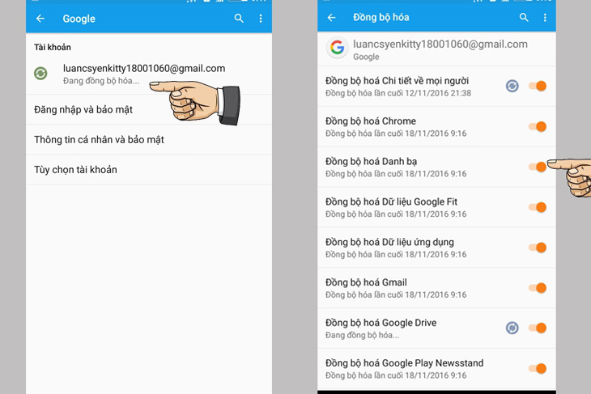This screenshot has width=591, height=394.
Task: Select the Đồng bộ hoá Google Drive label
Action: pos(381,323)
